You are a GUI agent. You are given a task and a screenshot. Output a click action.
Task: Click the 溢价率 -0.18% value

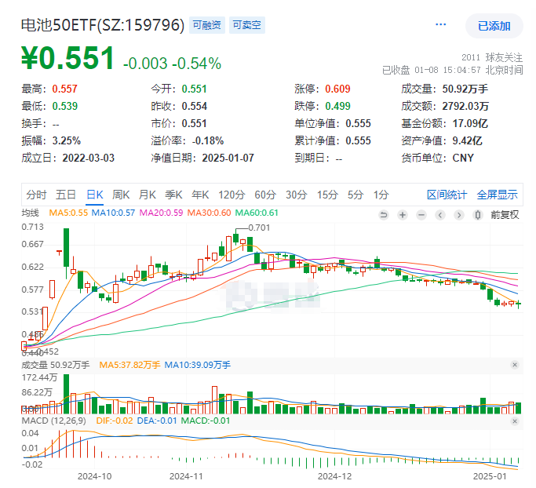pyautogui.click(x=208, y=140)
